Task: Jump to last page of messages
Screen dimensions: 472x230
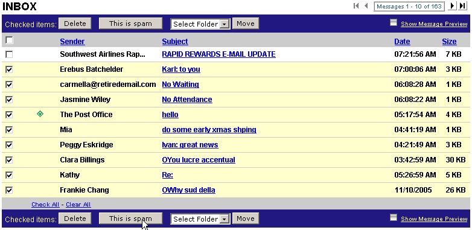Action: [462, 5]
